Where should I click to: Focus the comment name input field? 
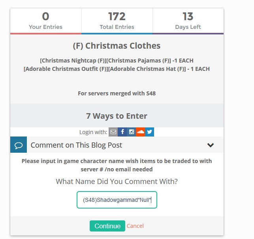[x=117, y=200]
